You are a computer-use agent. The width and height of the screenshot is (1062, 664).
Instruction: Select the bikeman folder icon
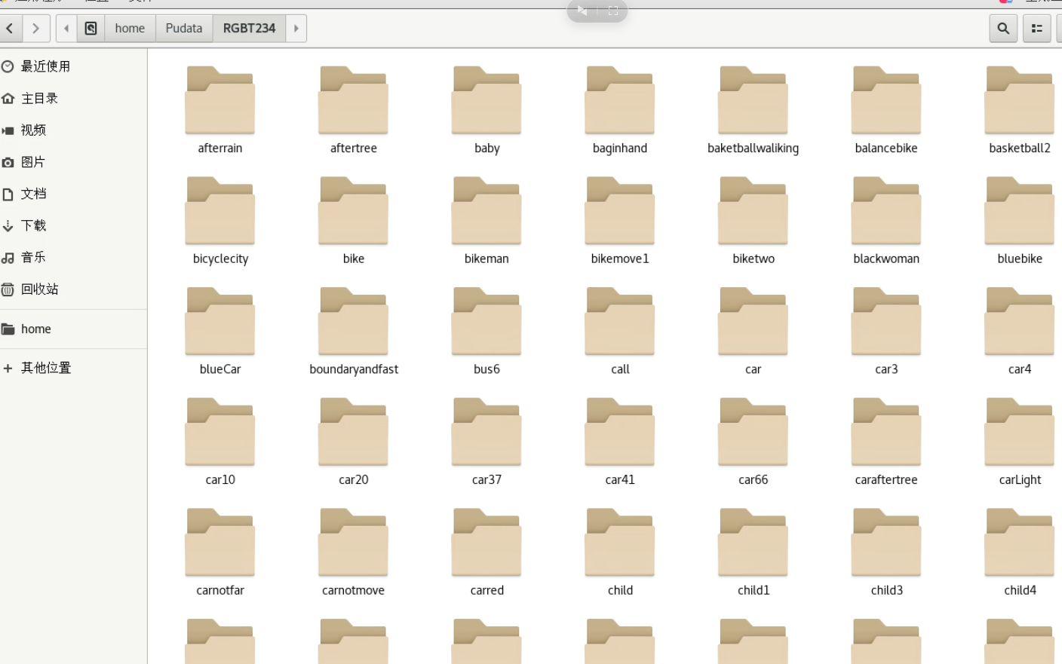(x=486, y=211)
